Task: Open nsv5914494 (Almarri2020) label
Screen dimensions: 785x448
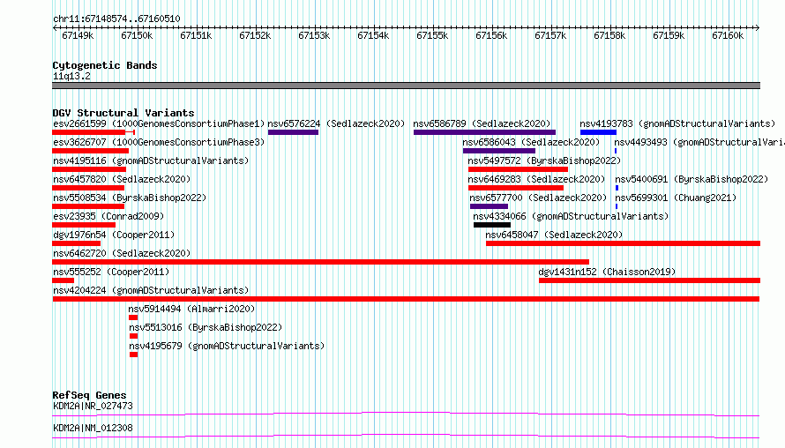Action: pos(191,309)
